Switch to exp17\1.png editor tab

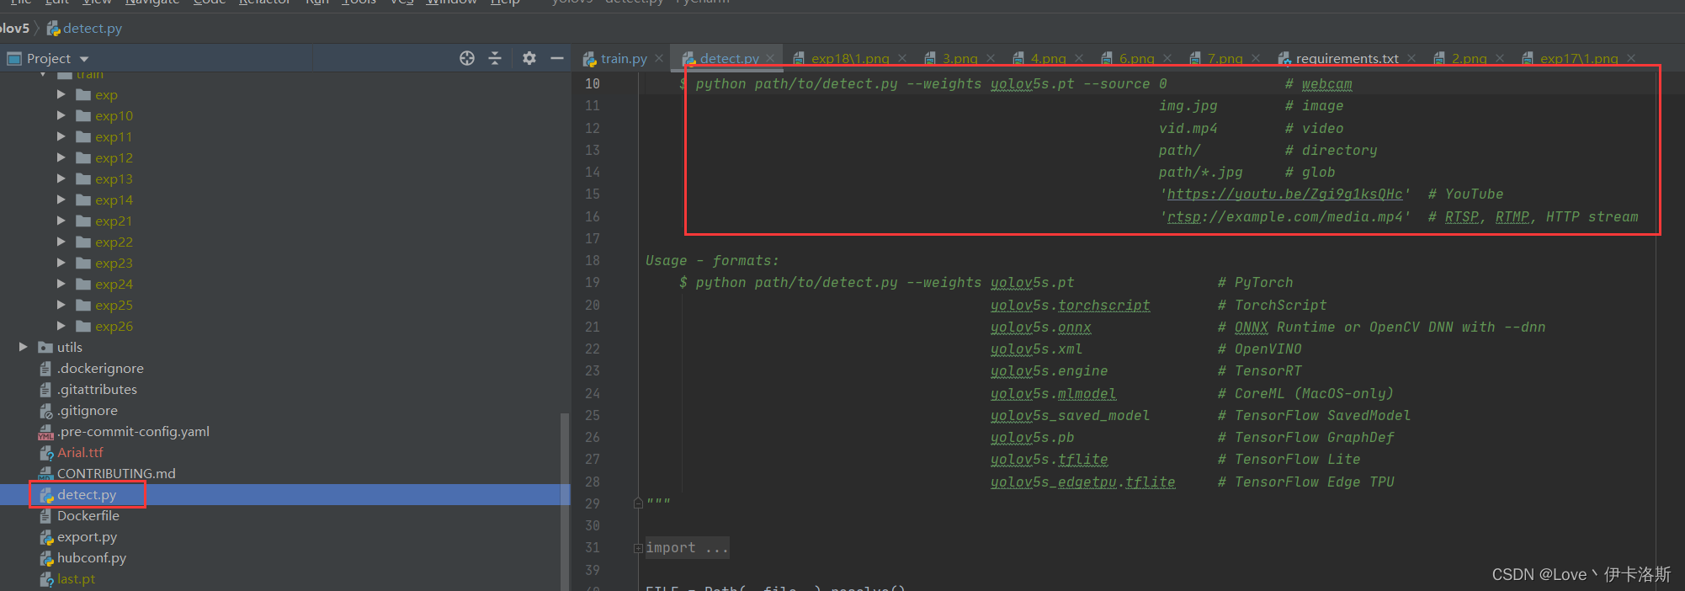[1578, 58]
